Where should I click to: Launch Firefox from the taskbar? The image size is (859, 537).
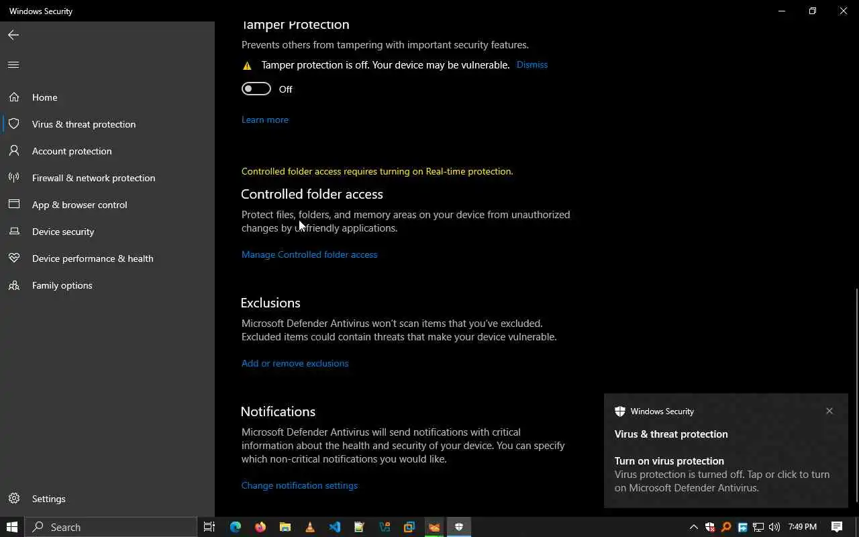click(260, 527)
